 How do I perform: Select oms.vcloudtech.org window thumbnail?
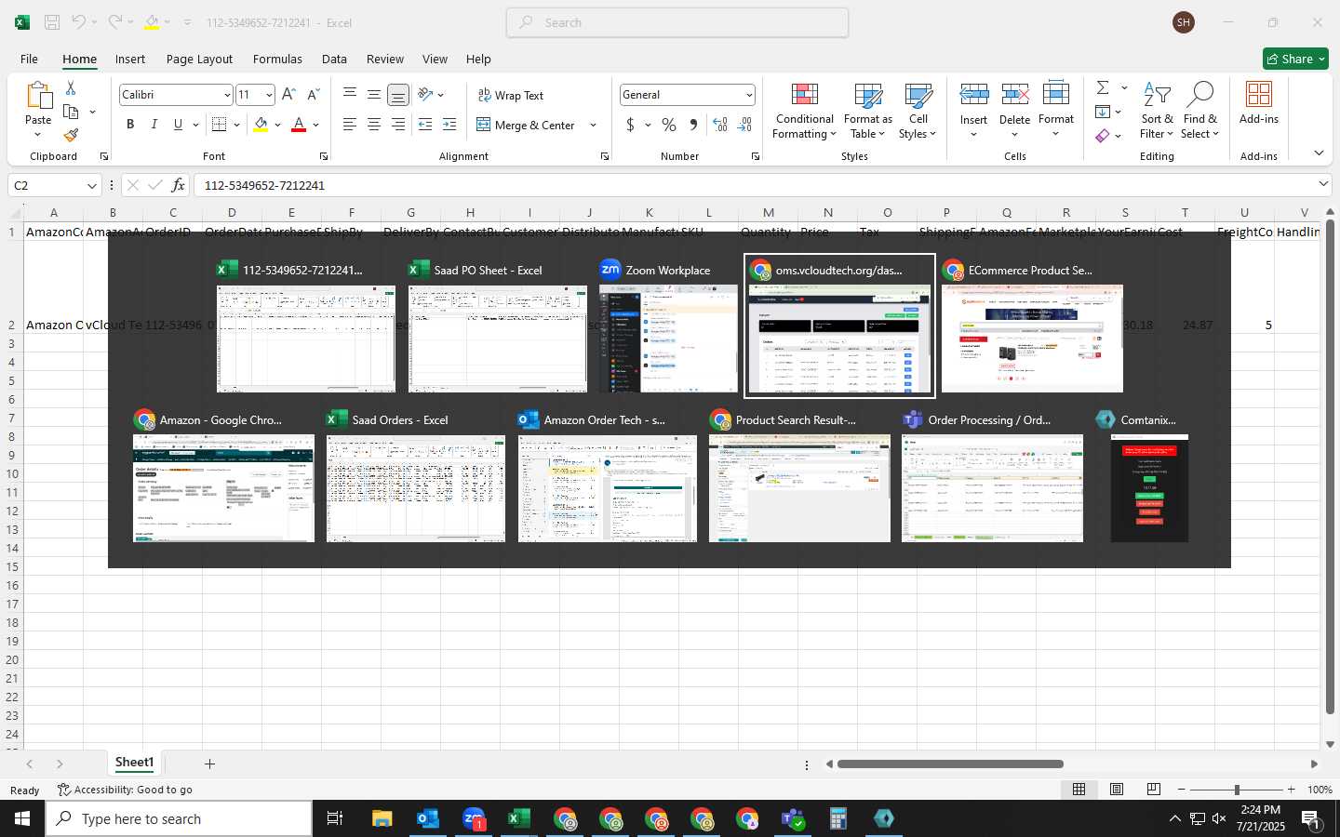(839, 325)
